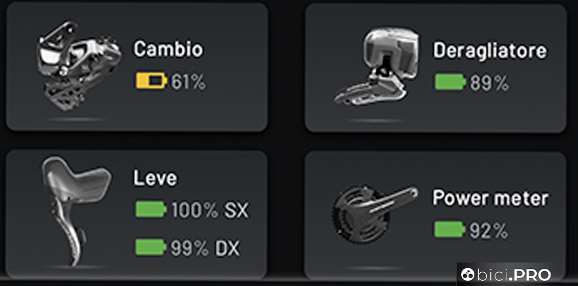Click the brake lever Leve image
Viewport: 578px width, 286px height.
pyautogui.click(x=72, y=209)
